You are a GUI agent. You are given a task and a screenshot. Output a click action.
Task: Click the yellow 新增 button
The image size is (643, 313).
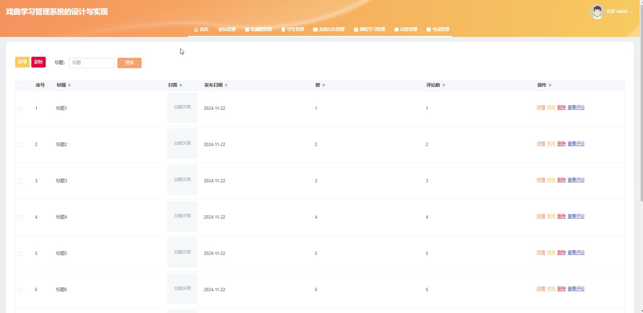(22, 62)
